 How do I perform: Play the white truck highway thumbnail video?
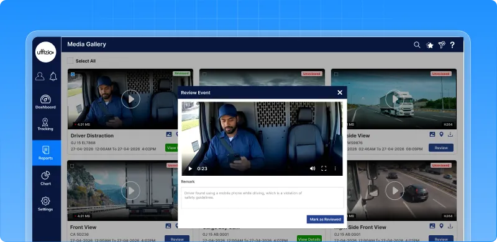394,99
